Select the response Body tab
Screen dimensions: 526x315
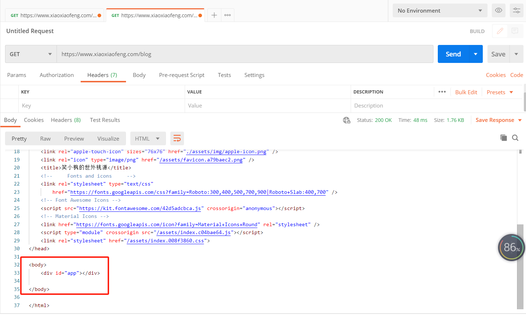click(10, 120)
